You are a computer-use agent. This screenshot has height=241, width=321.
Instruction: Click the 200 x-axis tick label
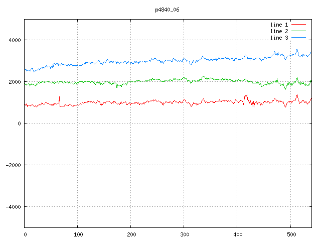131,234
